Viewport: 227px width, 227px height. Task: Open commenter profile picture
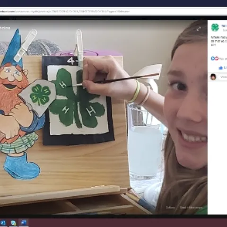213,77
